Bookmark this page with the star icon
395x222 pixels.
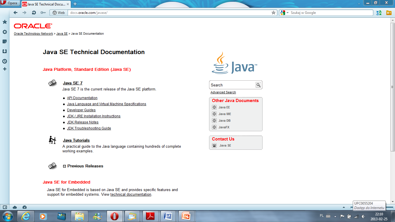274,13
